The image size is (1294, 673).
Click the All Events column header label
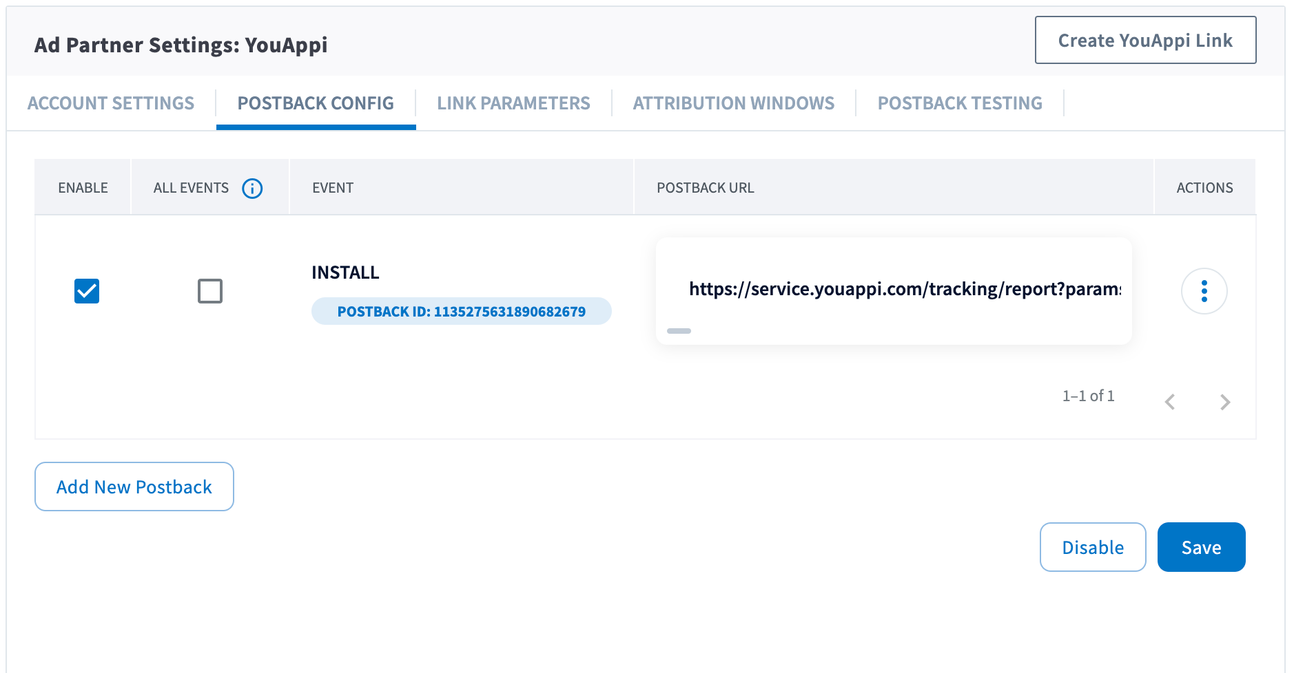click(191, 188)
